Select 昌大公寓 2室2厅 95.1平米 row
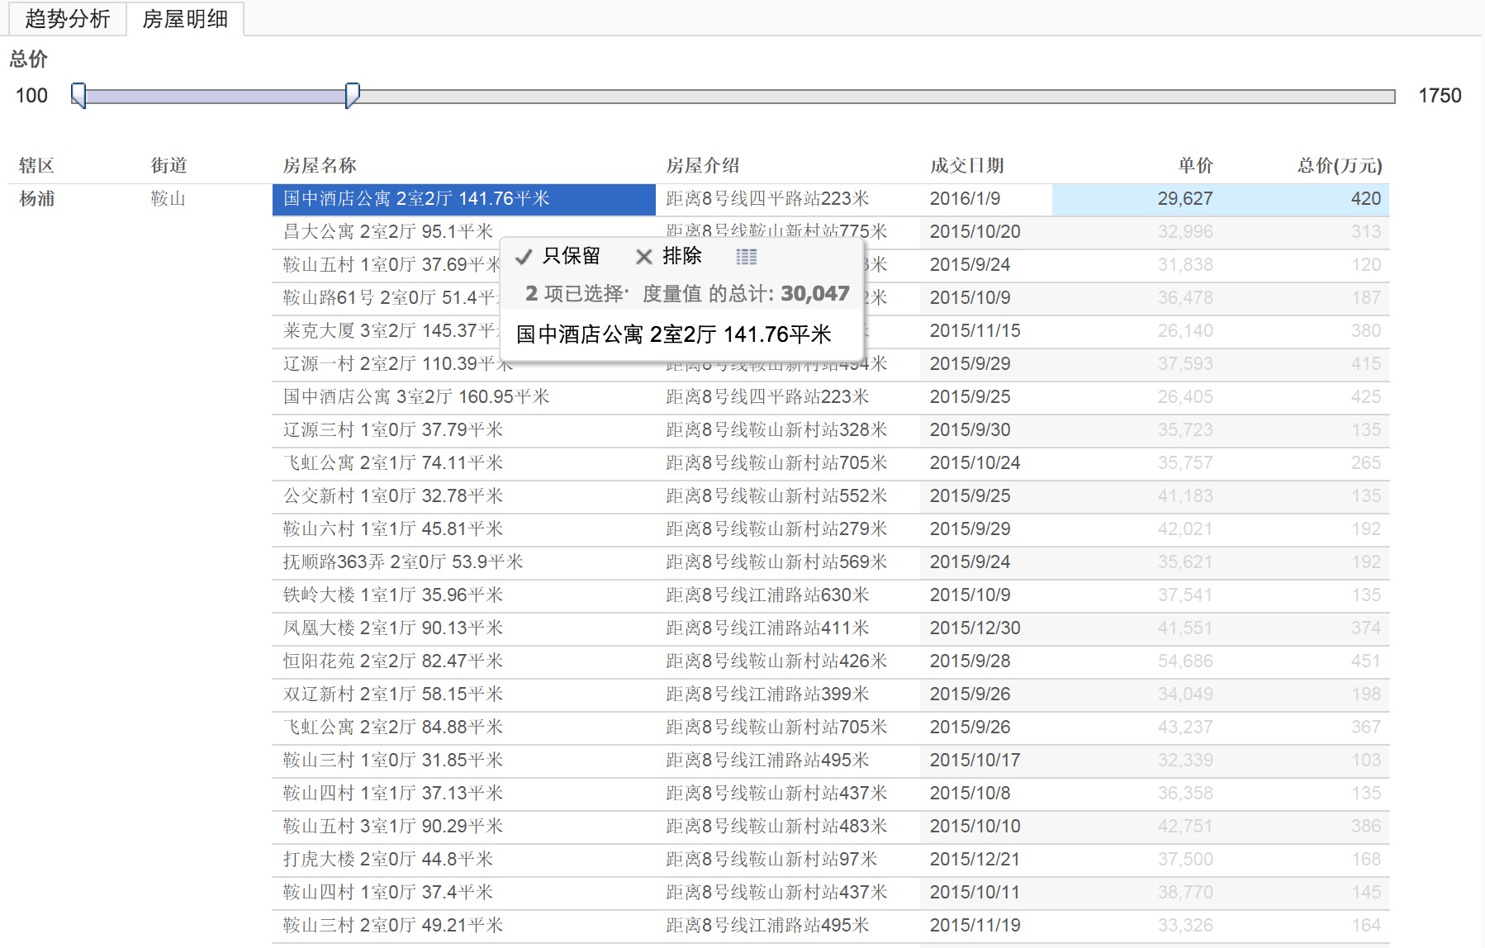 click(388, 231)
